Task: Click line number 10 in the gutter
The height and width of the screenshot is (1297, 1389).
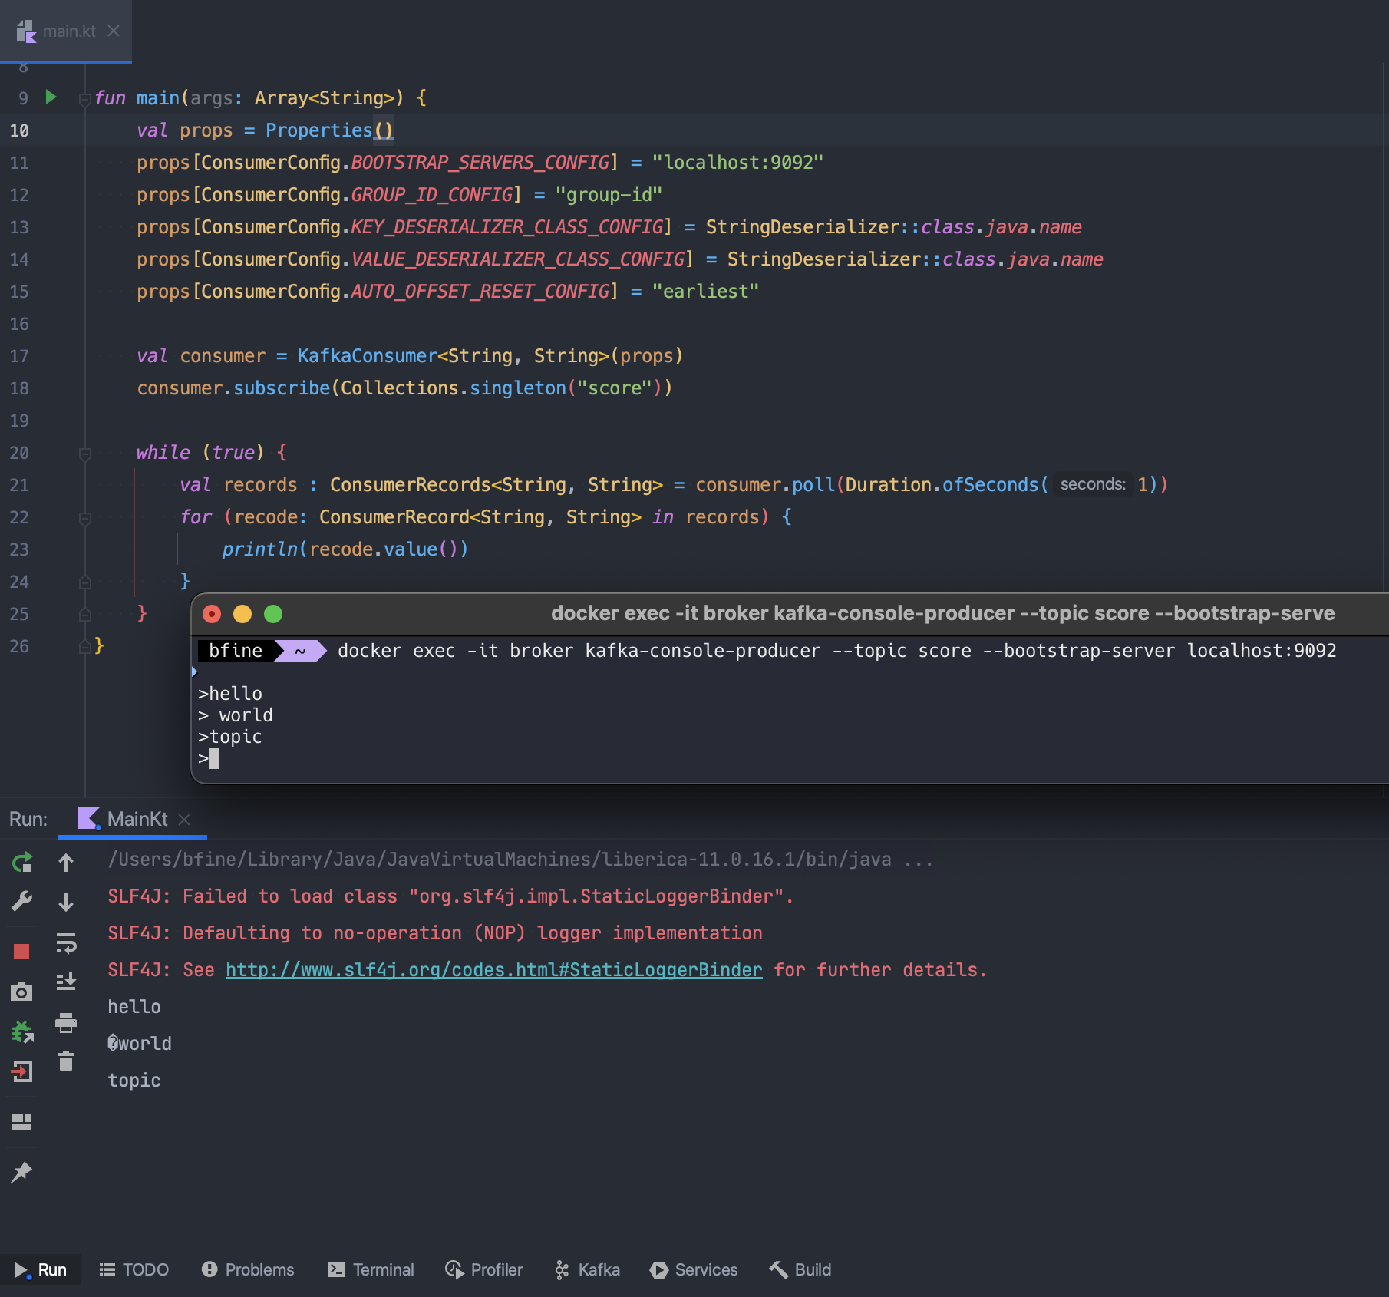Action: click(x=19, y=130)
